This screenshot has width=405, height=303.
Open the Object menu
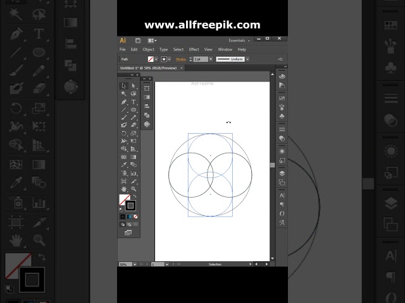149,49
